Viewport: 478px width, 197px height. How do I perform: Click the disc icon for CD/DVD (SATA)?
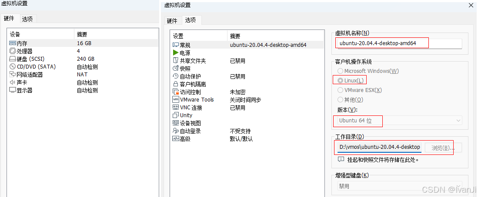pos(13,66)
